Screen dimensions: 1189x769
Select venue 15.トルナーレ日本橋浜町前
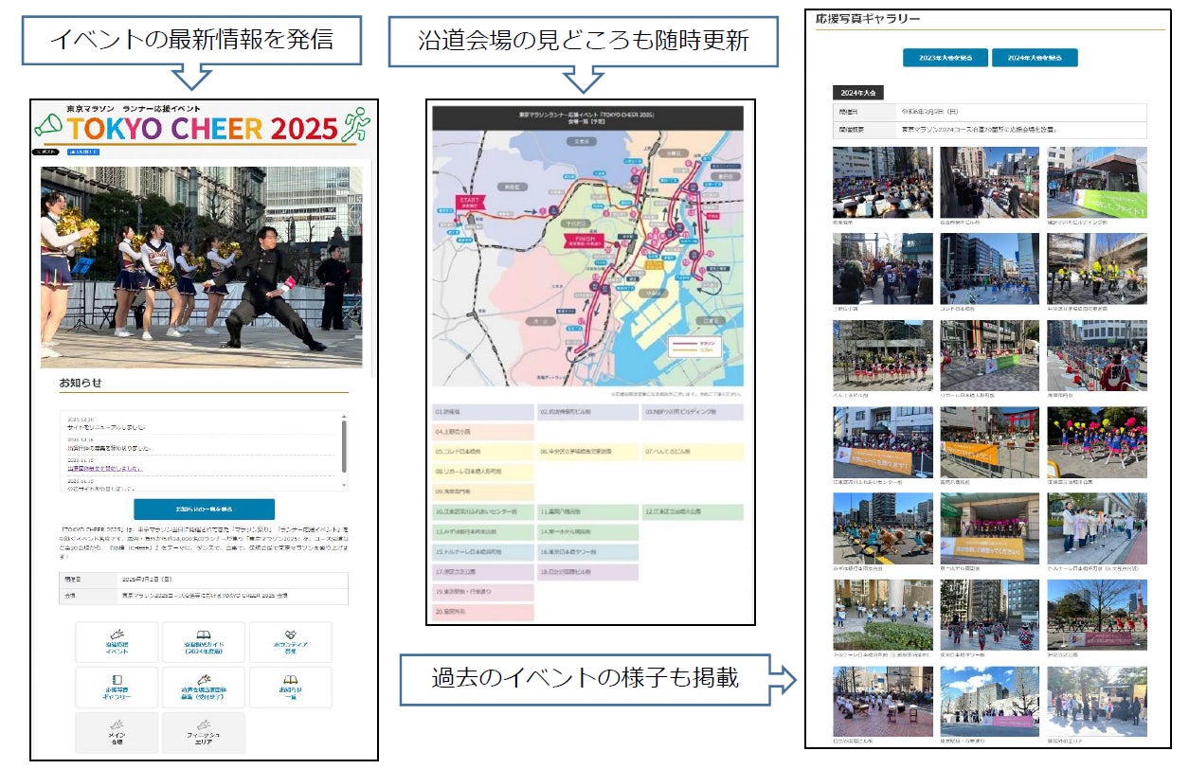click(x=483, y=551)
